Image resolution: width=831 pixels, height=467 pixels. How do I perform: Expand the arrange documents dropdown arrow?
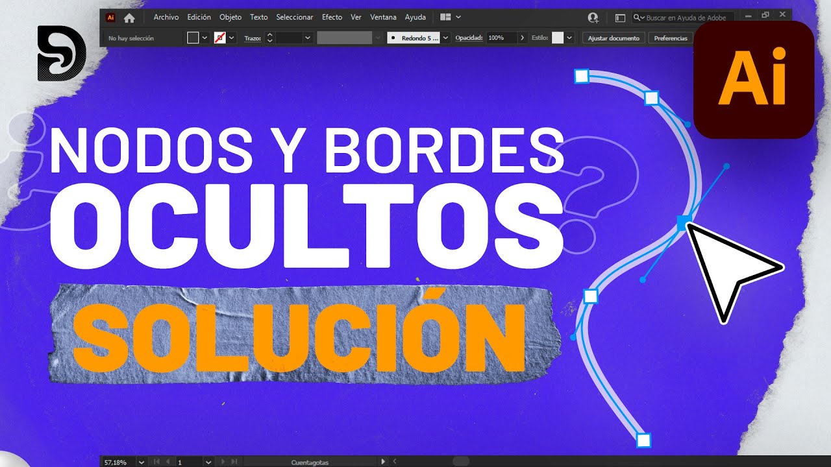[x=458, y=18]
